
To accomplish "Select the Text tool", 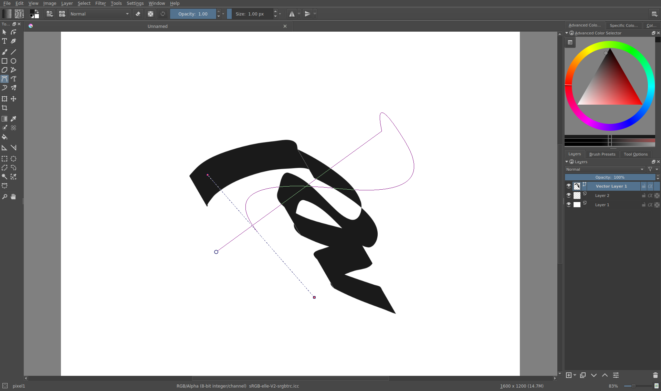I will click(x=4, y=41).
